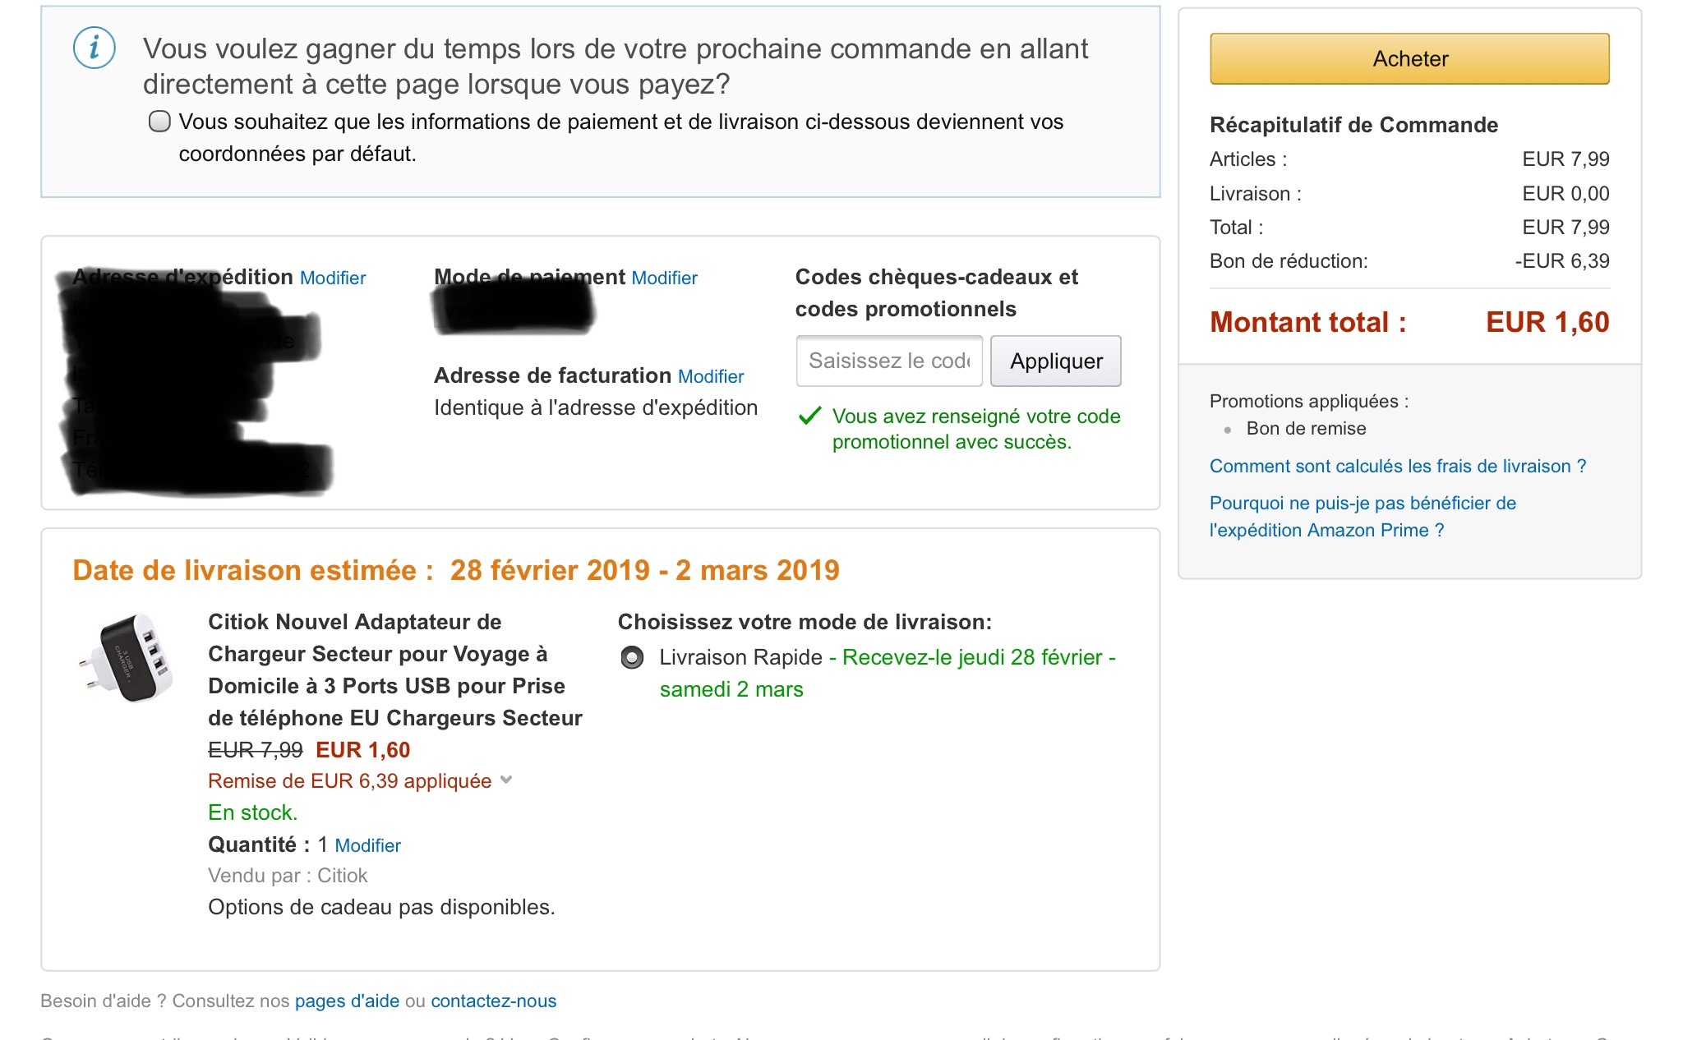Screen dimensions: 1683x1040
Task: Click the promo code input field
Action: [x=889, y=361]
